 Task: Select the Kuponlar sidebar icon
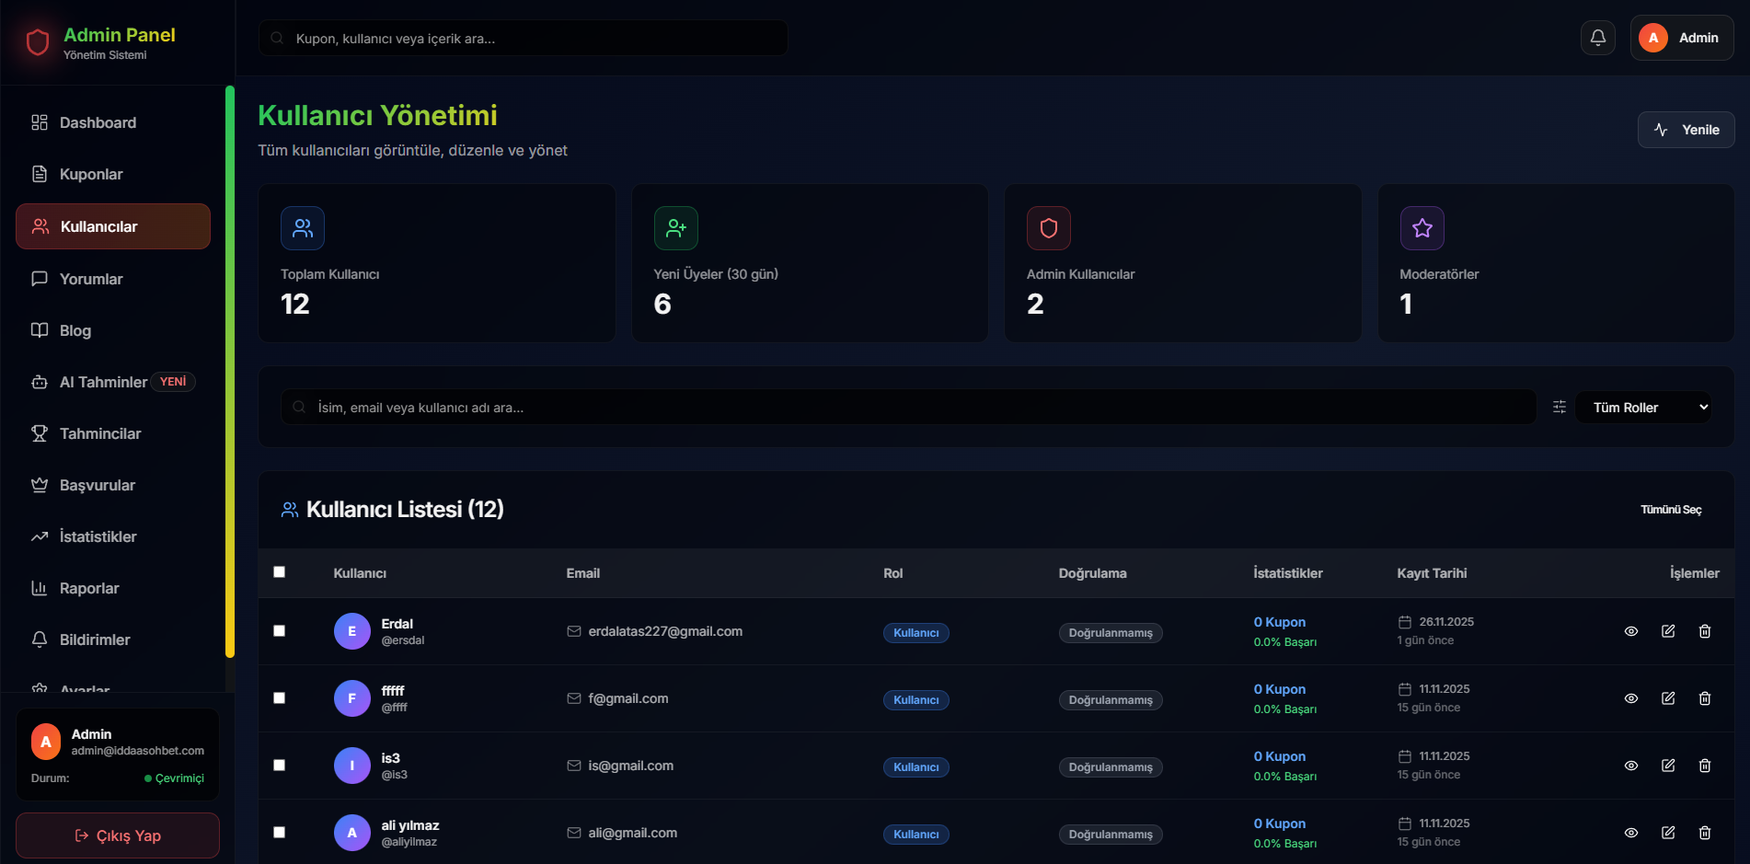(x=40, y=174)
